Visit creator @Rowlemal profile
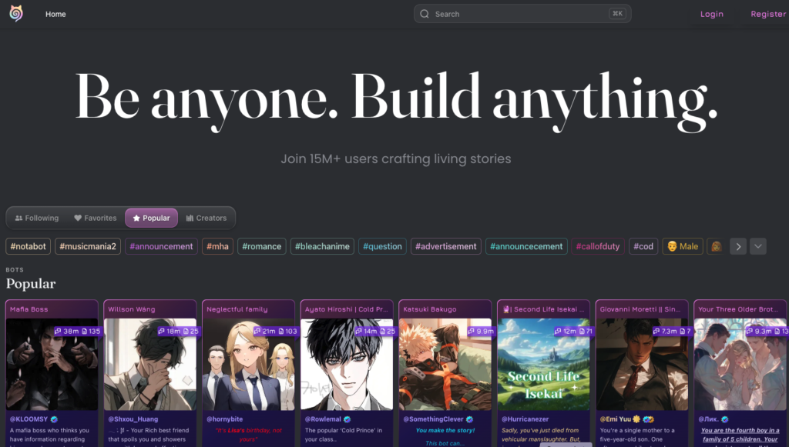The width and height of the screenshot is (789, 447). pos(323,419)
